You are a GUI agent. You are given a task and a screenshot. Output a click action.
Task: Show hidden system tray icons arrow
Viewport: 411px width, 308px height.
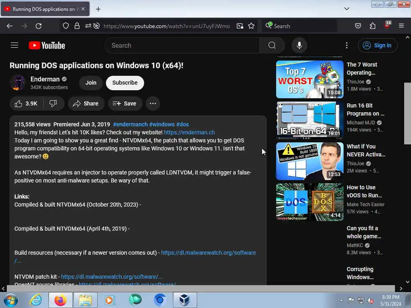pos(341,300)
